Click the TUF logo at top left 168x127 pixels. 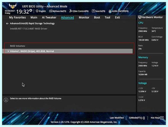(x=13, y=6)
